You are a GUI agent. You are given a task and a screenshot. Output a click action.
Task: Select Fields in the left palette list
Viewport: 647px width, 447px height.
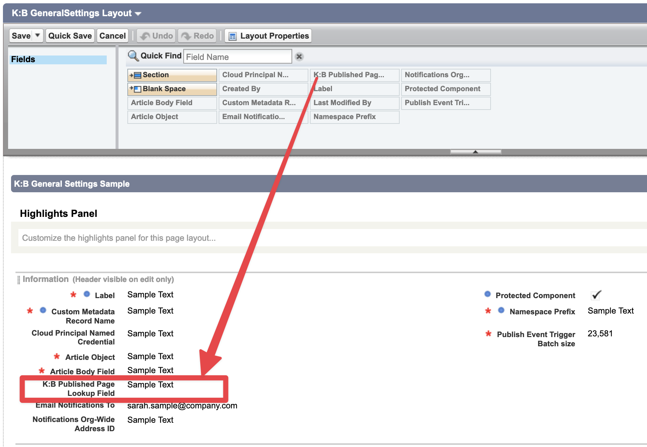[x=58, y=60]
